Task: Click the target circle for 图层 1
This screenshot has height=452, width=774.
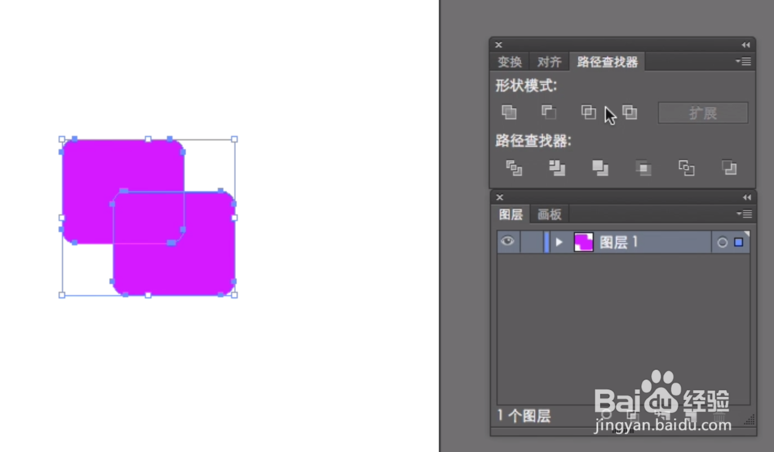Action: coord(722,242)
